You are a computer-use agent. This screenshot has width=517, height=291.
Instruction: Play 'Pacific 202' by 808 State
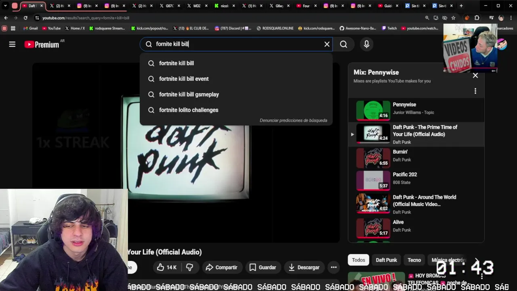click(416, 180)
